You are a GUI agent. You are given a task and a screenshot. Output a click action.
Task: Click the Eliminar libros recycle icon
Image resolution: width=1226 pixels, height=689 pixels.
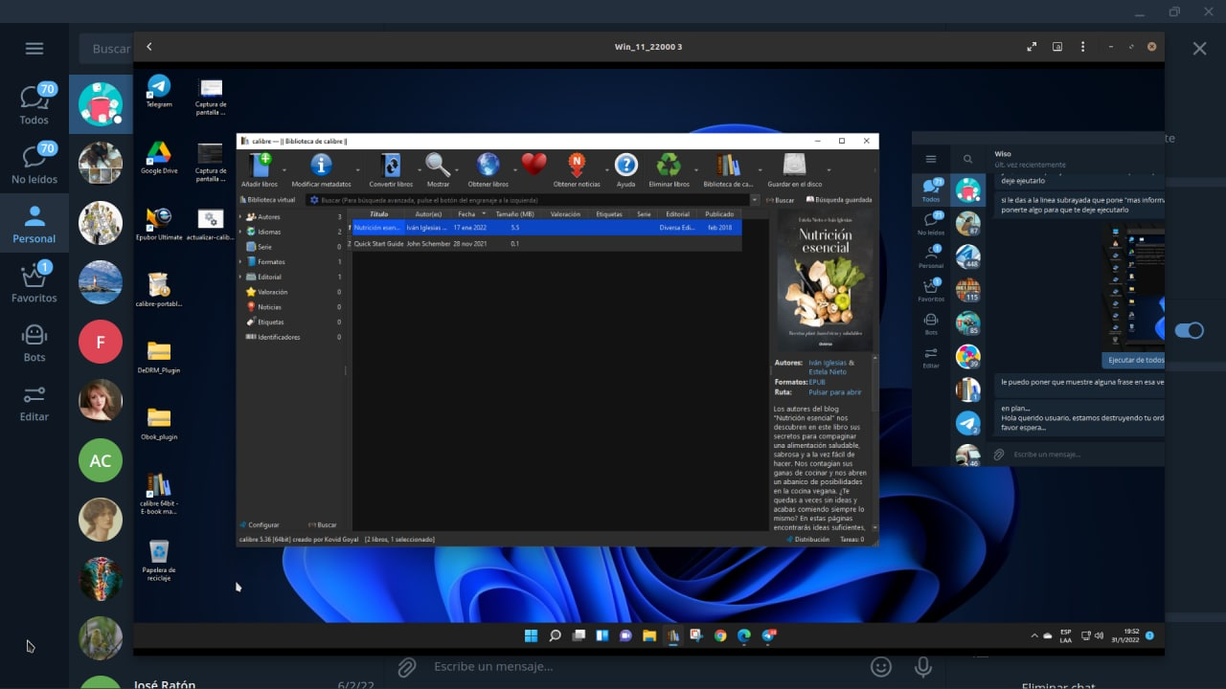pos(668,166)
